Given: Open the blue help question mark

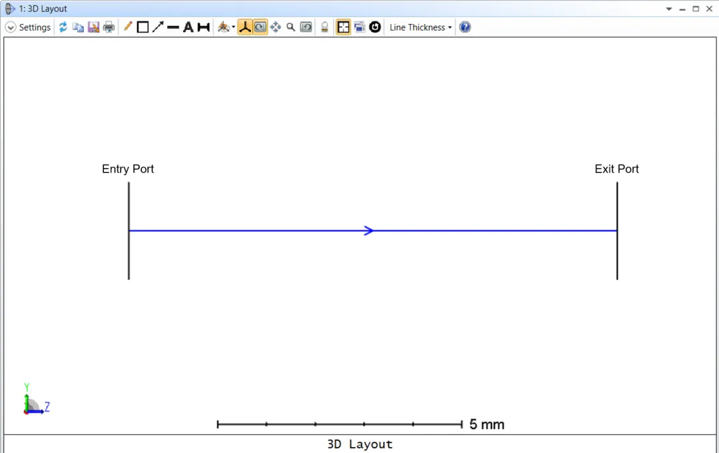Looking at the screenshot, I should tap(465, 27).
